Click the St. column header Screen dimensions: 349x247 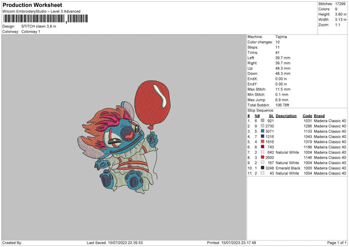pos(271,116)
